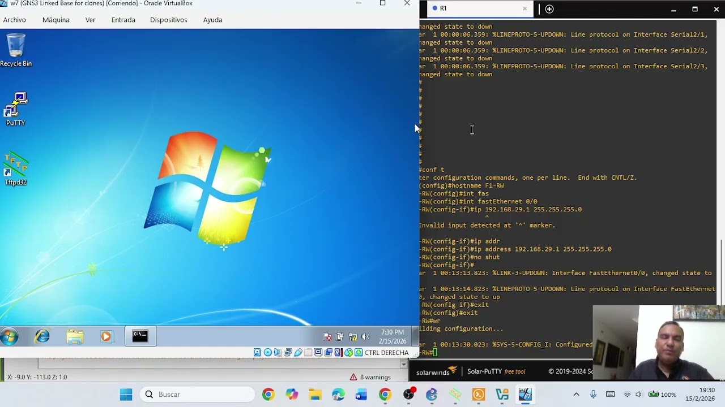725x407 pixels.
Task: Launch Internet Explorer from Windows 7 taskbar
Action: click(42, 336)
